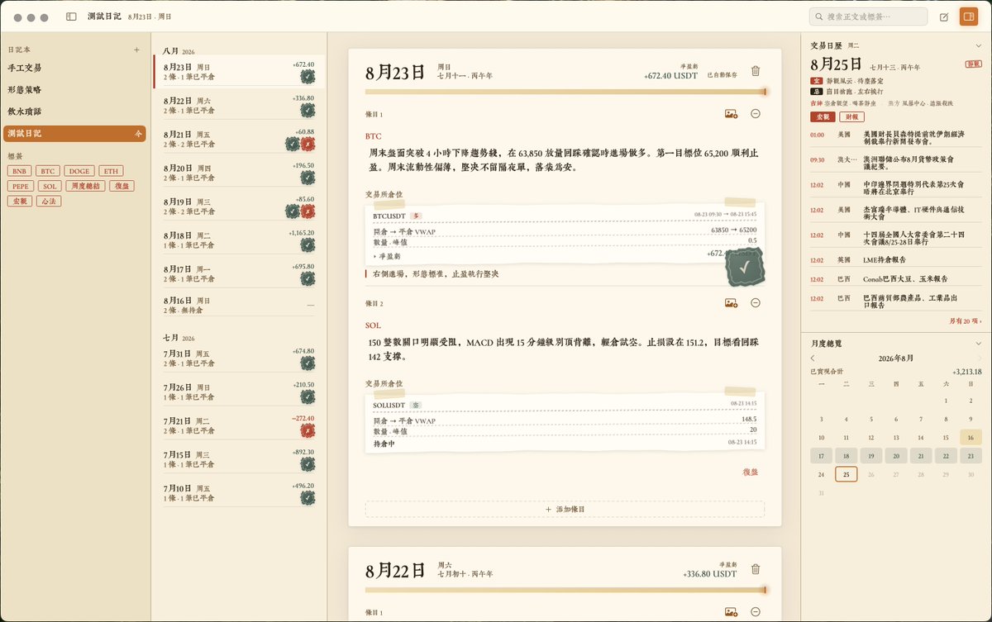This screenshot has height=622, width=992.
Task: Toggle the right inspector panel button
Action: coord(968,17)
